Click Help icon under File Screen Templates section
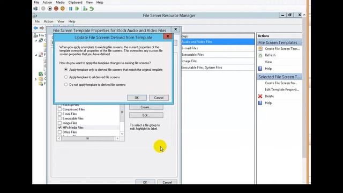 click(260, 69)
